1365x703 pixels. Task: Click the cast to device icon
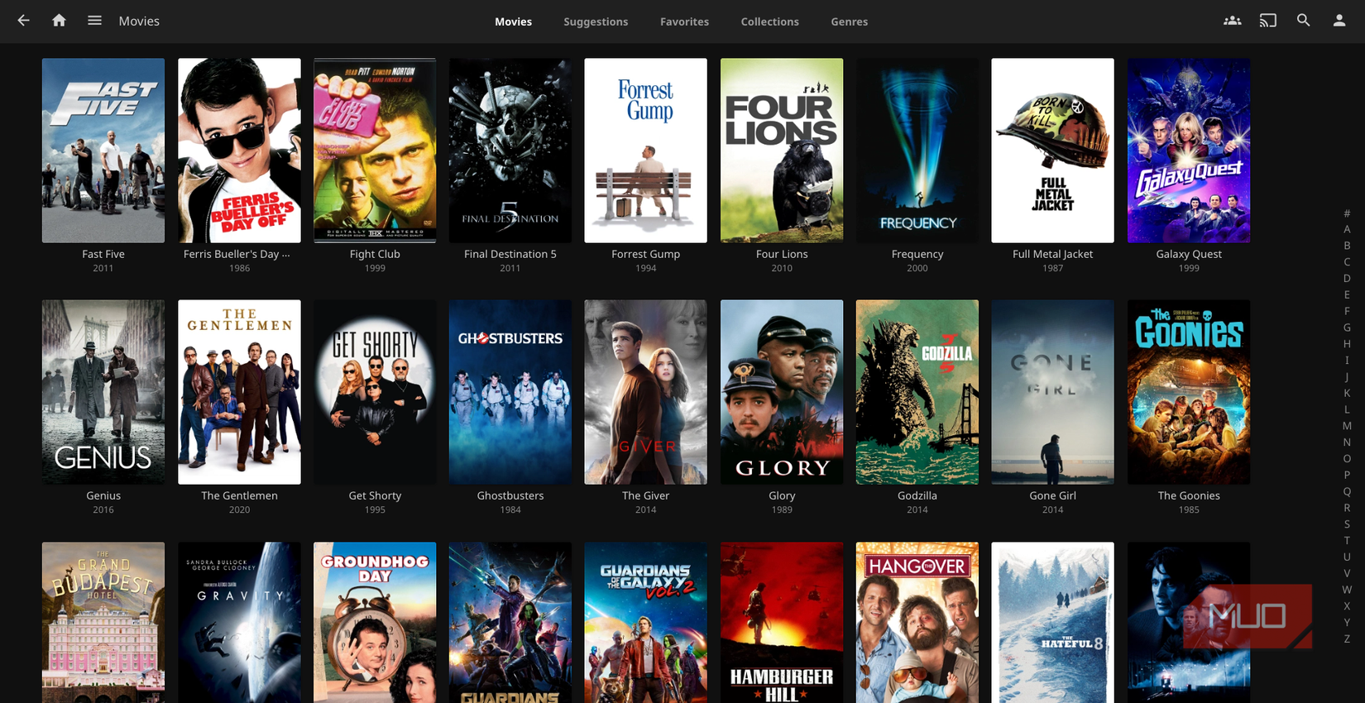pos(1267,21)
